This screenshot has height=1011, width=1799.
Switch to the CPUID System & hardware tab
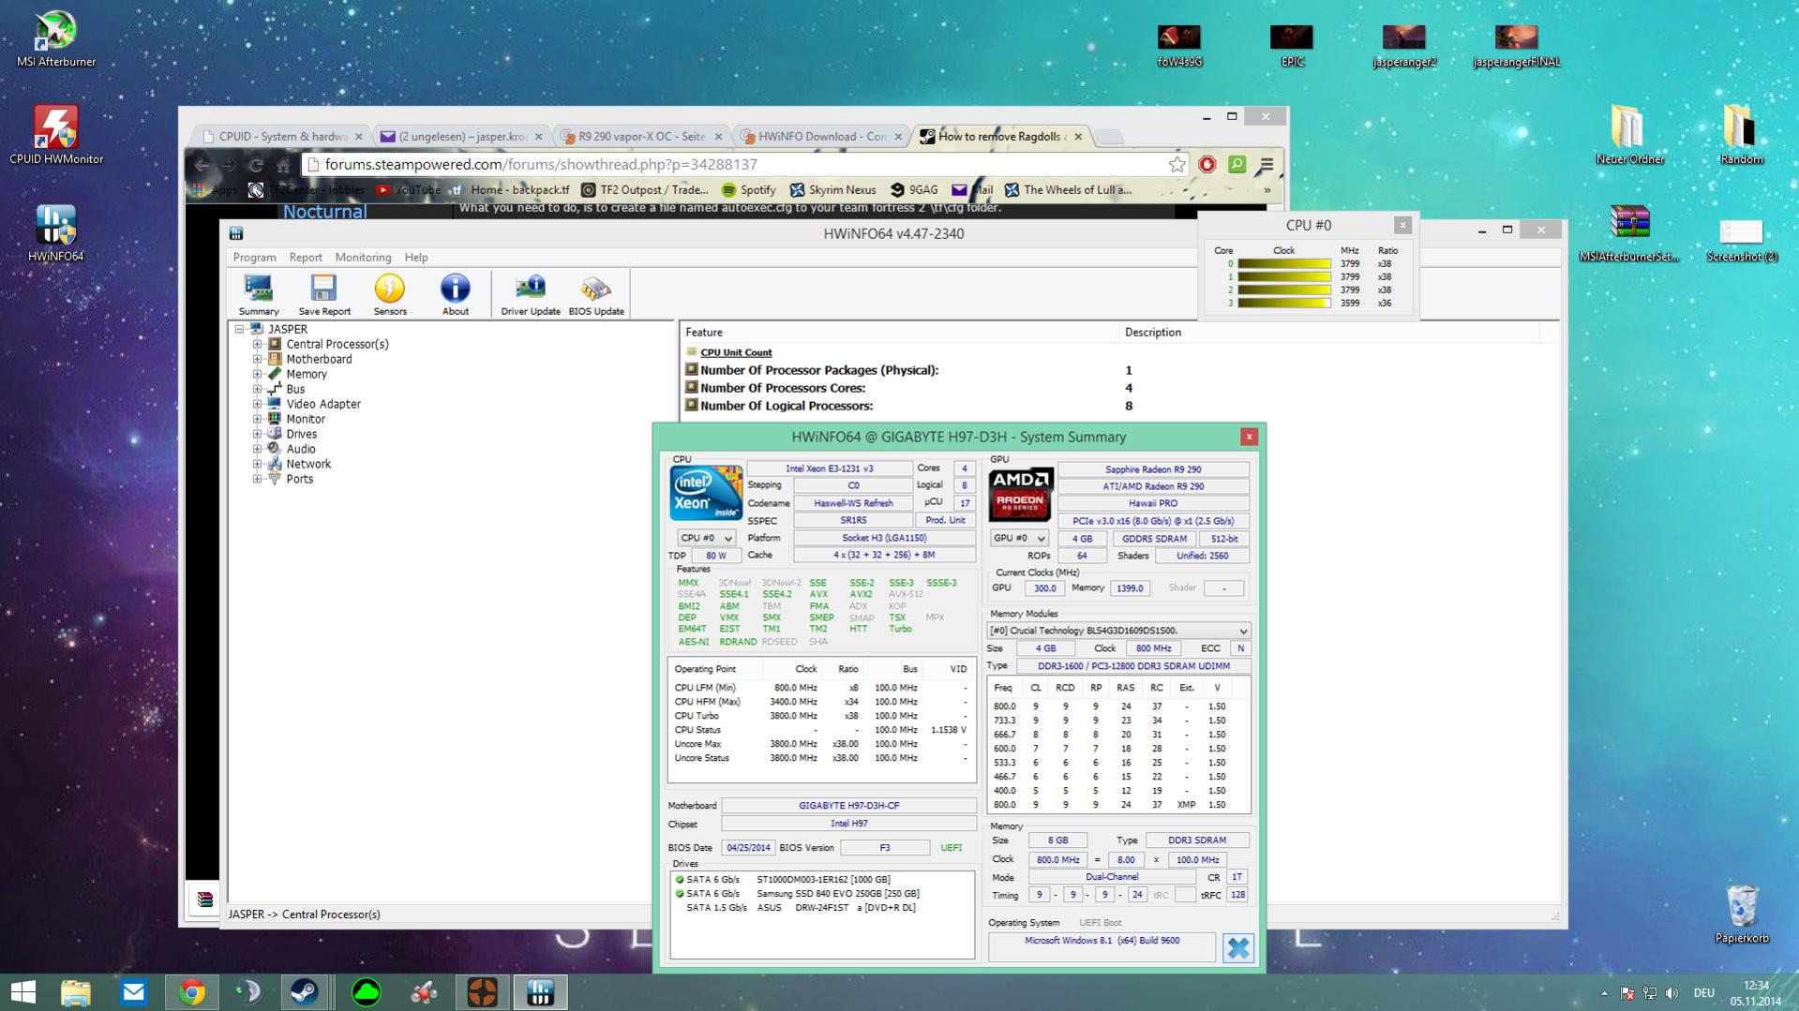[281, 137]
